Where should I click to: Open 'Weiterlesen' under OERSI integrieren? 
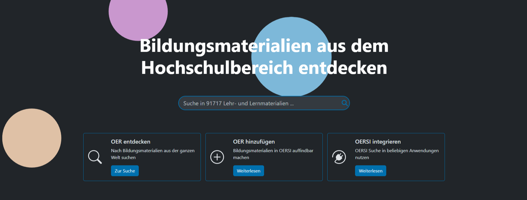(371, 171)
